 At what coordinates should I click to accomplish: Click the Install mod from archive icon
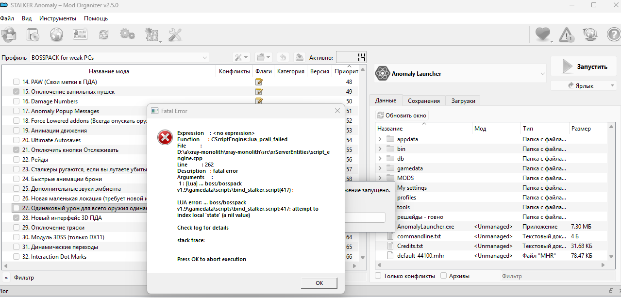coord(33,34)
